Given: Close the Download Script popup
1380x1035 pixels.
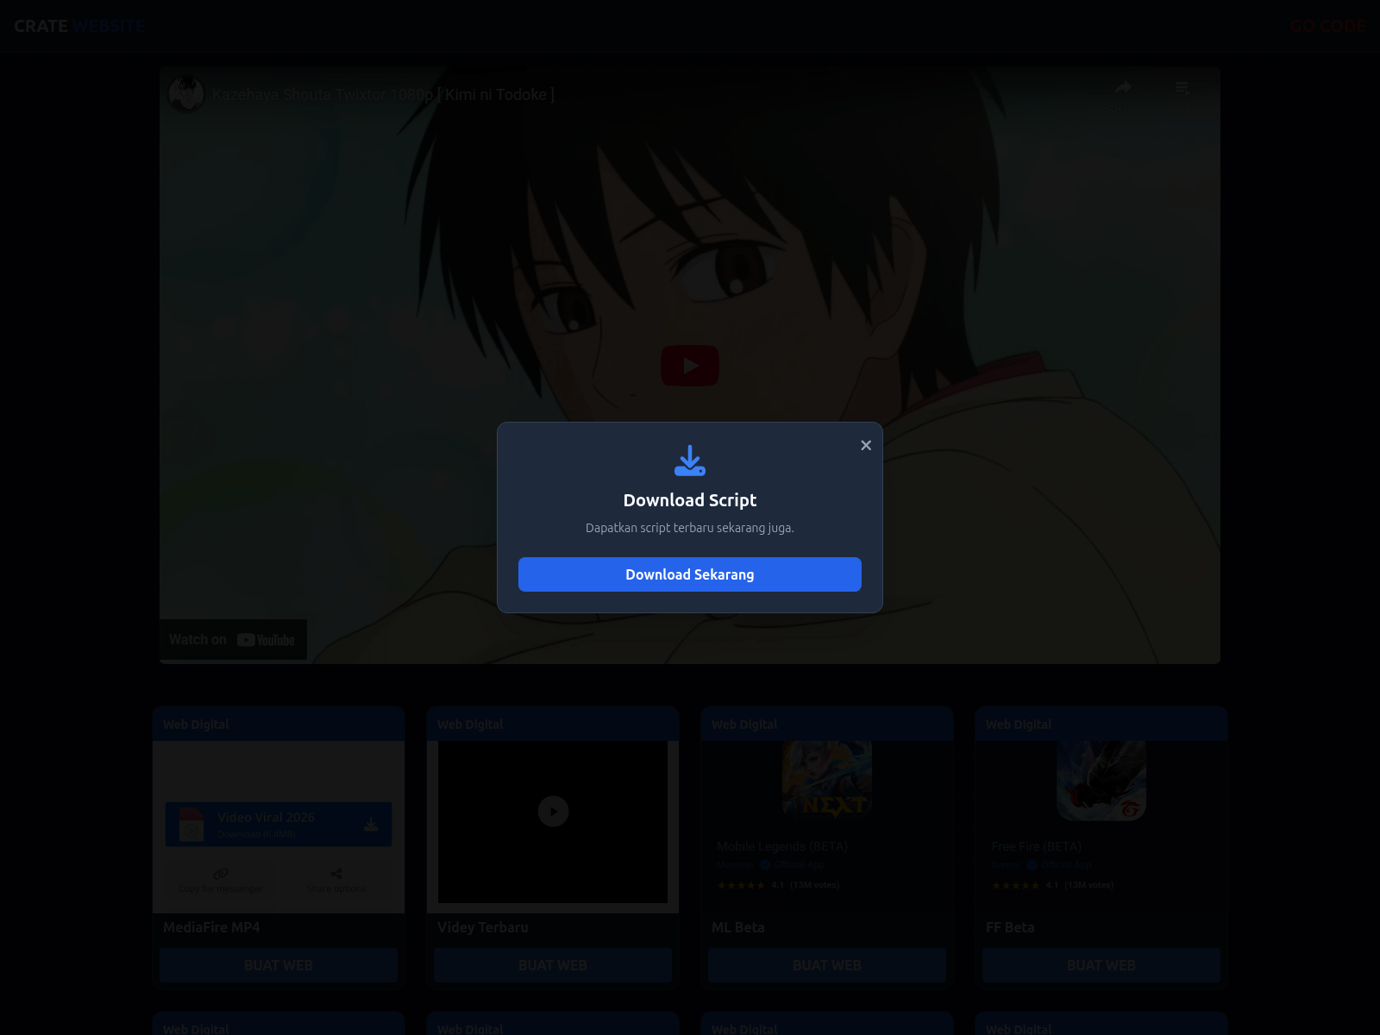Looking at the screenshot, I should 866,445.
